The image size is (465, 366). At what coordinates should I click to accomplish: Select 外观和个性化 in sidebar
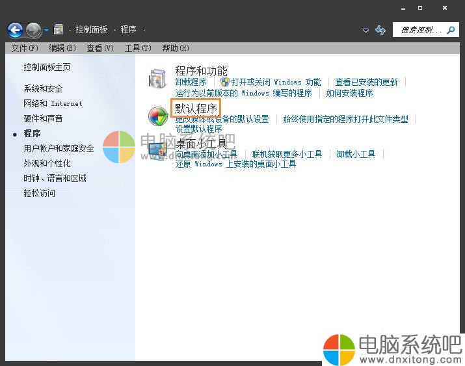tap(47, 163)
